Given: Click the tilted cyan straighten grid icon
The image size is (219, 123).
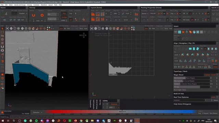Looking at the screenshot, I should 198,49.
